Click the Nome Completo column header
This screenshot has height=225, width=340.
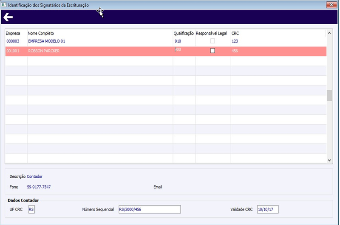41,34
